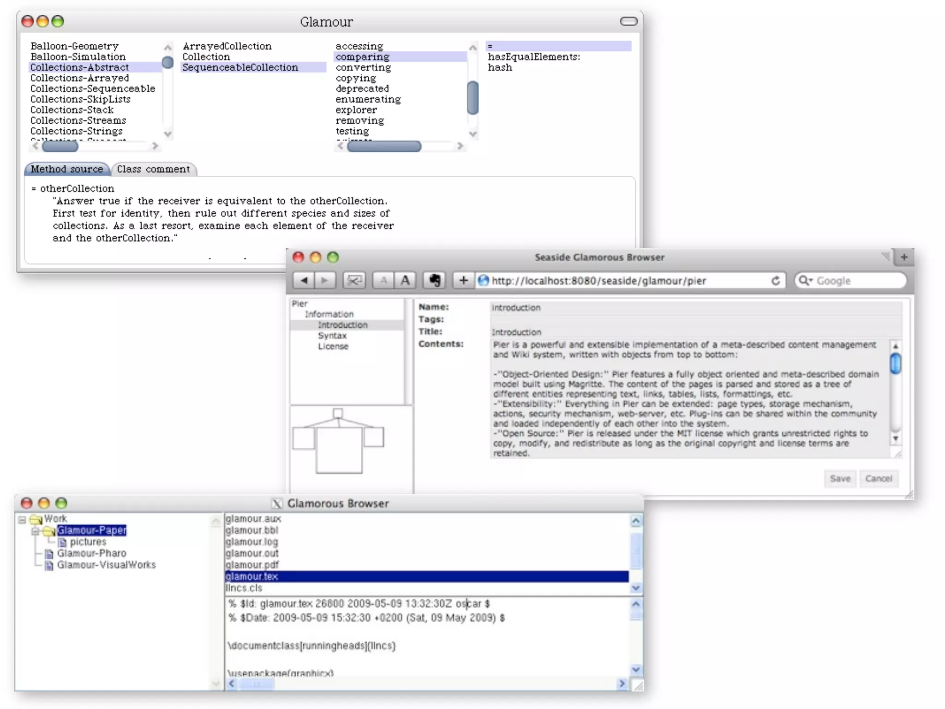Toggle the Glamour window toolbar pill button

click(x=628, y=21)
